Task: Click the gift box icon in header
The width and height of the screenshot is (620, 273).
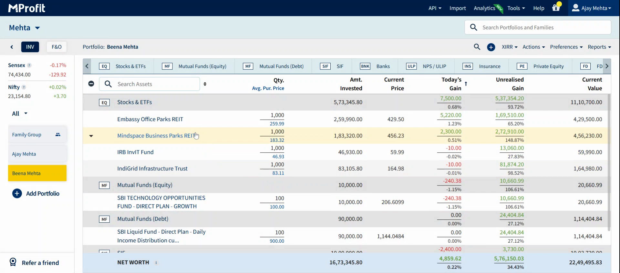Action: pyautogui.click(x=556, y=8)
